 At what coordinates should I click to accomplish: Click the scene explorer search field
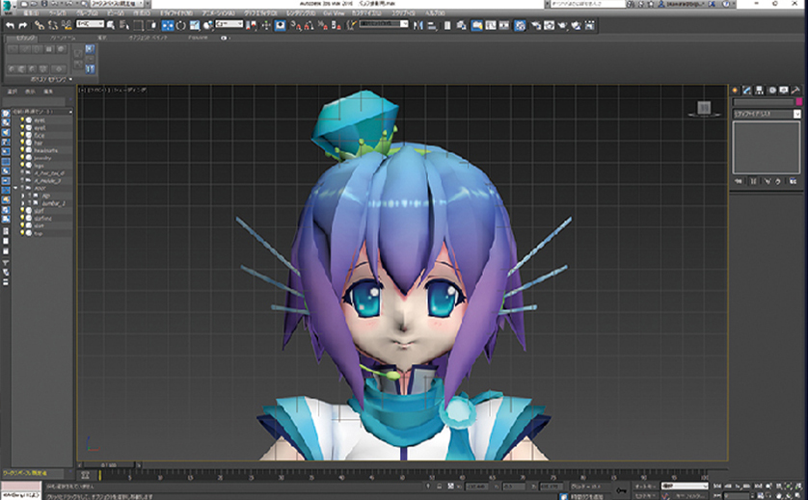pyautogui.click(x=34, y=101)
